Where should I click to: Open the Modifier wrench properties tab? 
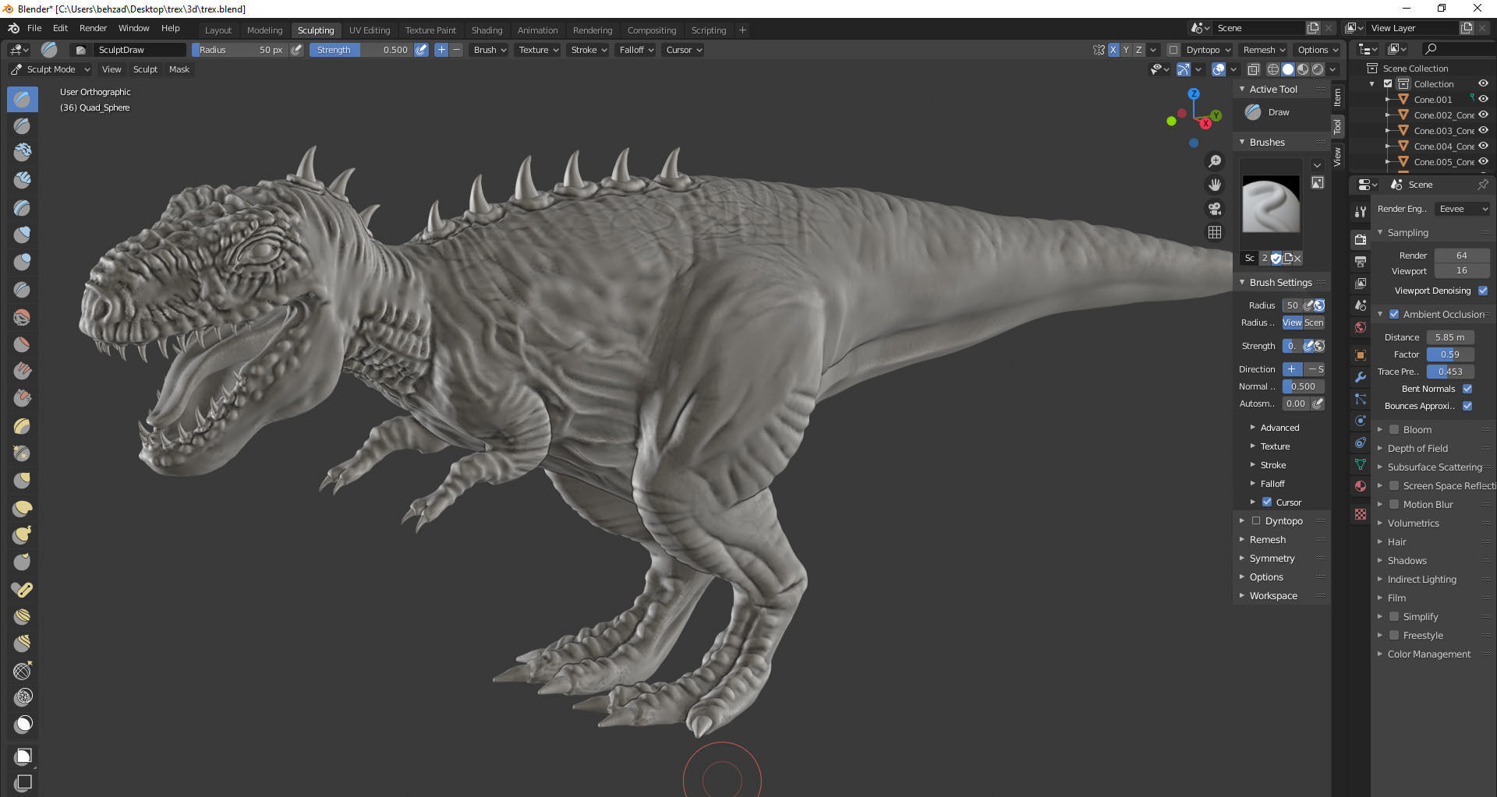[x=1361, y=377]
